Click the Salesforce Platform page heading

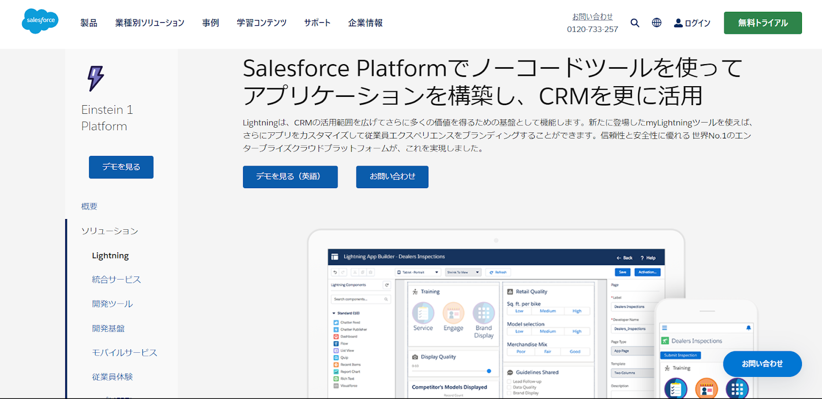(x=492, y=82)
